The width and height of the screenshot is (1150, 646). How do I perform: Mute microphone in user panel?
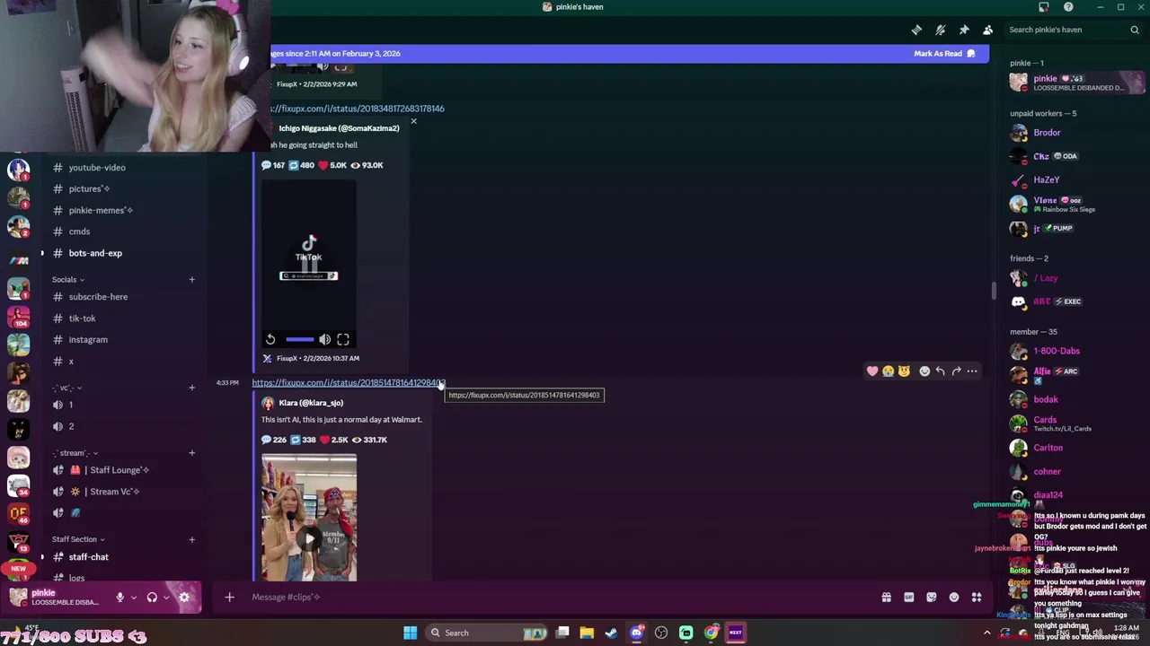(119, 598)
